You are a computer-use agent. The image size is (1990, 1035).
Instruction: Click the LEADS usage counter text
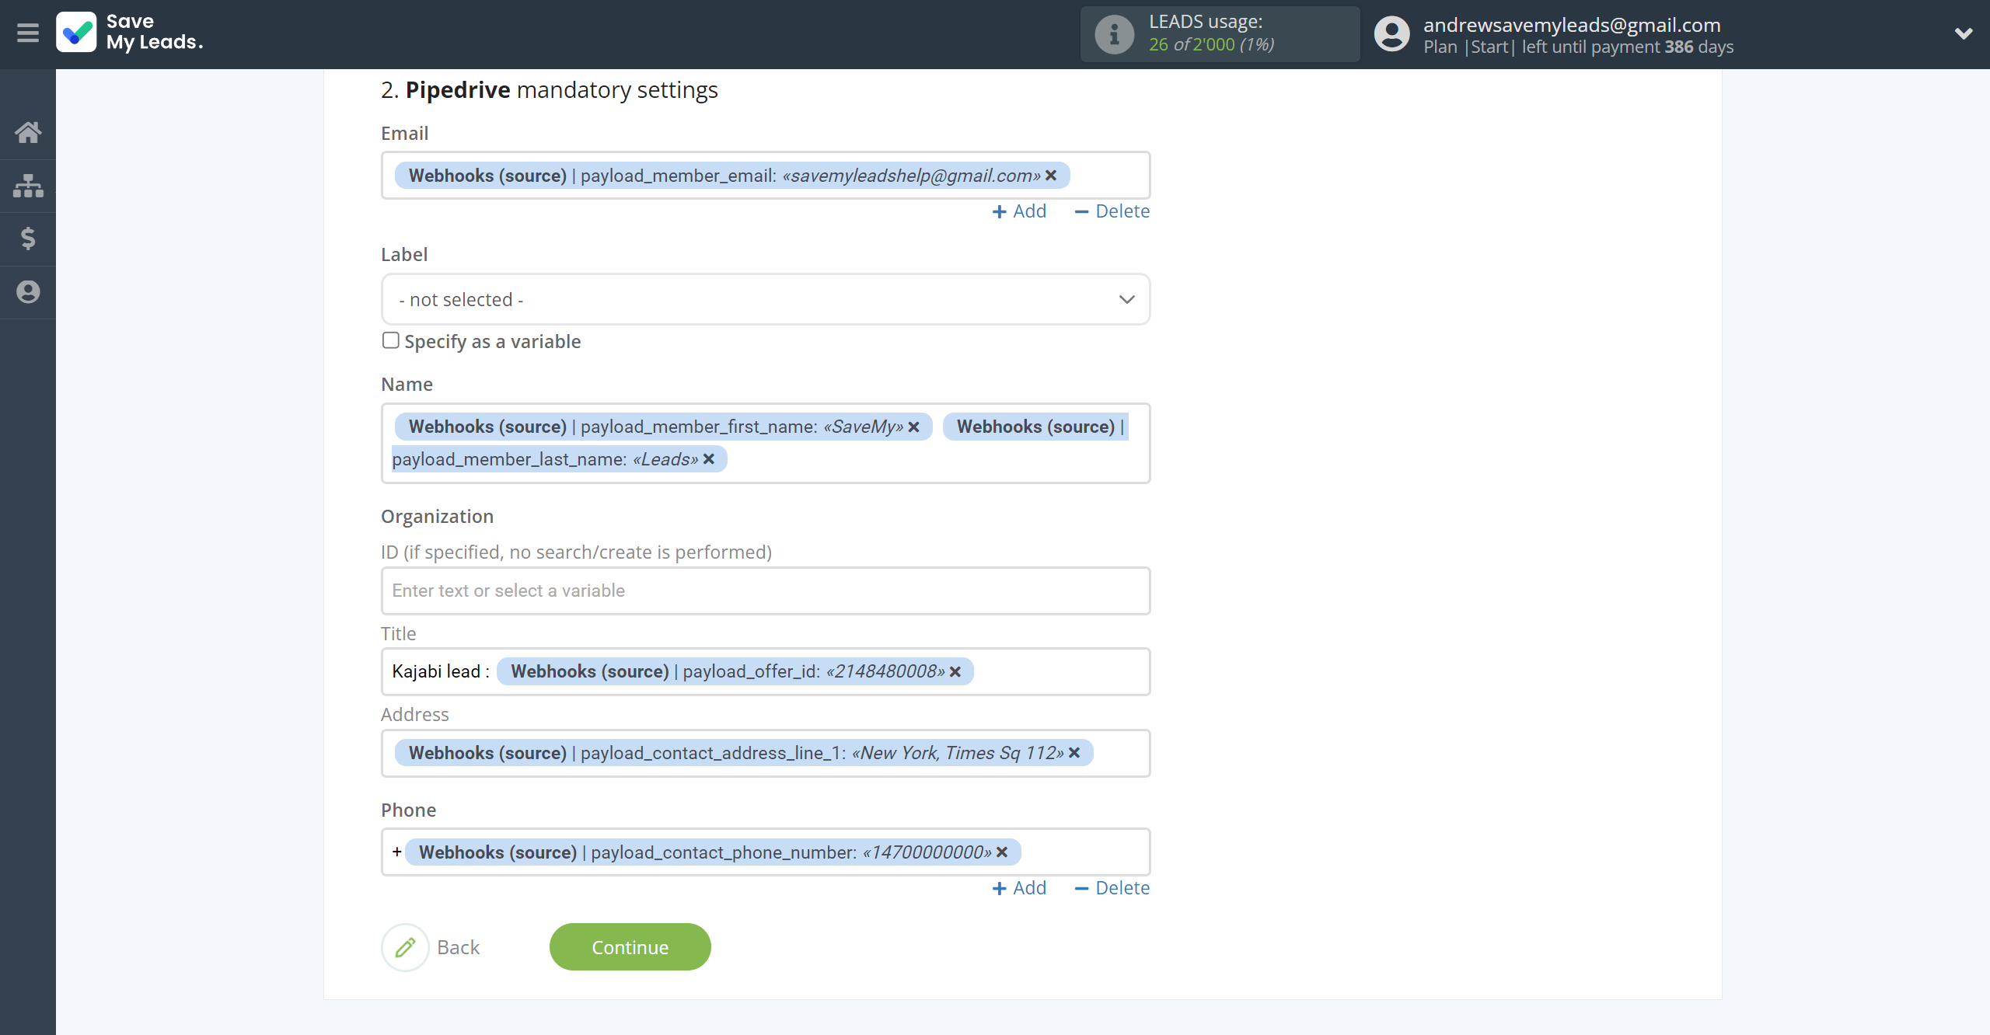[x=1211, y=44]
